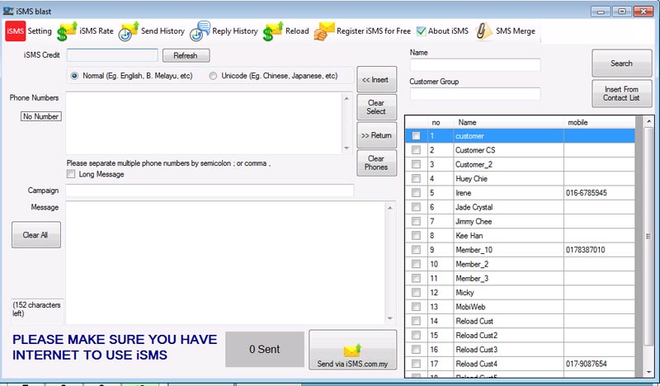Viewport: 660px width, 386px height.
Task: Click the Search button
Action: pos(622,64)
